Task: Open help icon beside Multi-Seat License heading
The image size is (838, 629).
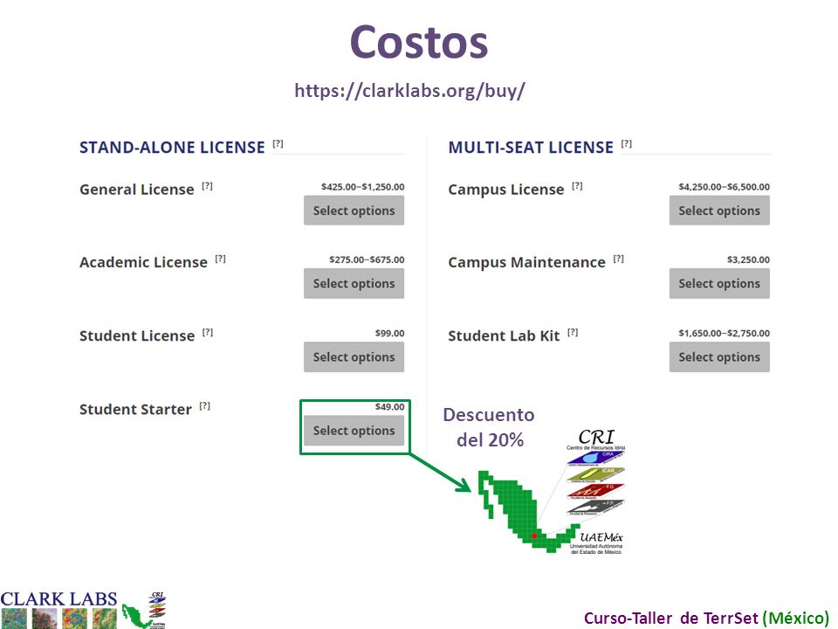Action: [x=627, y=144]
